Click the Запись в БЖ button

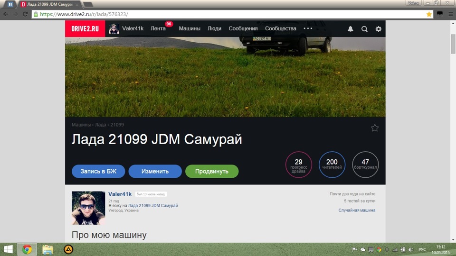click(98, 171)
